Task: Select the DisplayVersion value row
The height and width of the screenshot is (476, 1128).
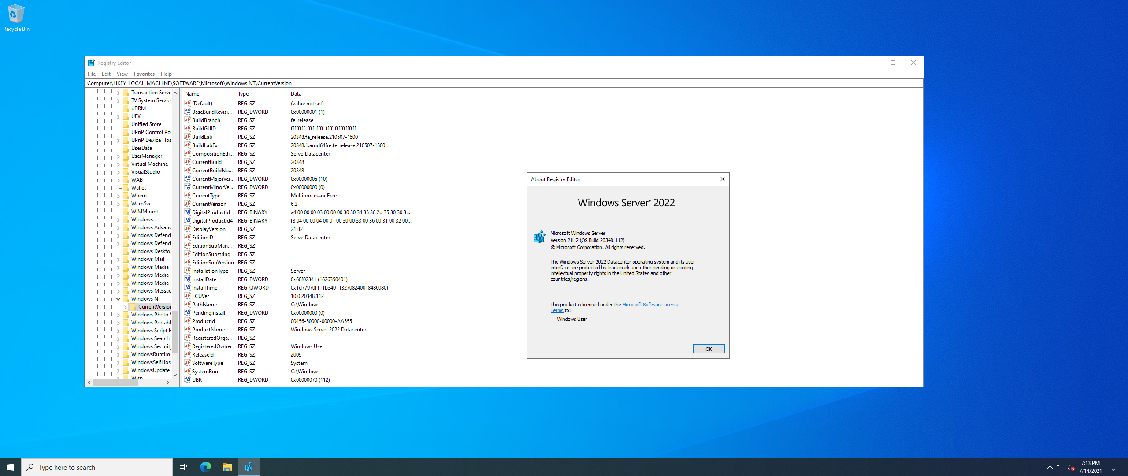Action: coord(299,229)
